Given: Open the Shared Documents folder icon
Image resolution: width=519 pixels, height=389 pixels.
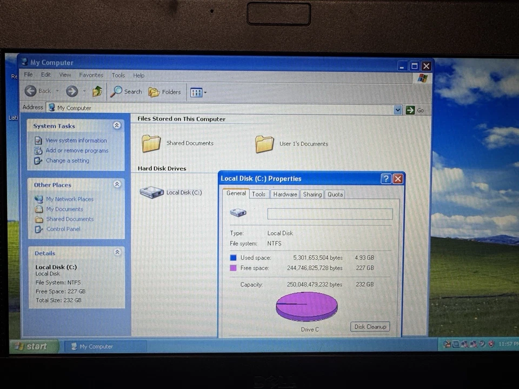Looking at the screenshot, I should pyautogui.click(x=151, y=143).
